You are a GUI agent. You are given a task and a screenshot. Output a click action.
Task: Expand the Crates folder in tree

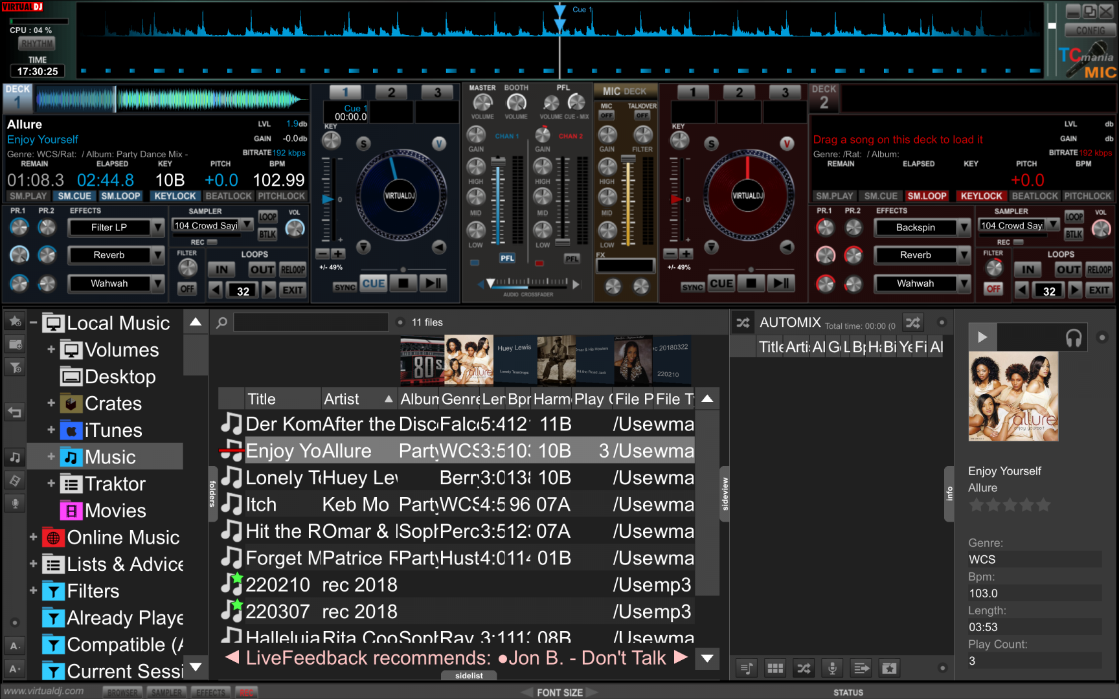click(x=51, y=403)
